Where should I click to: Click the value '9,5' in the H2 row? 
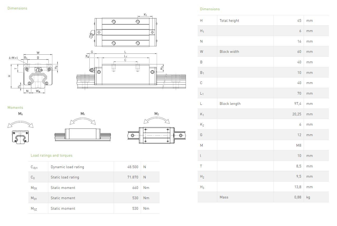pyautogui.click(x=299, y=177)
